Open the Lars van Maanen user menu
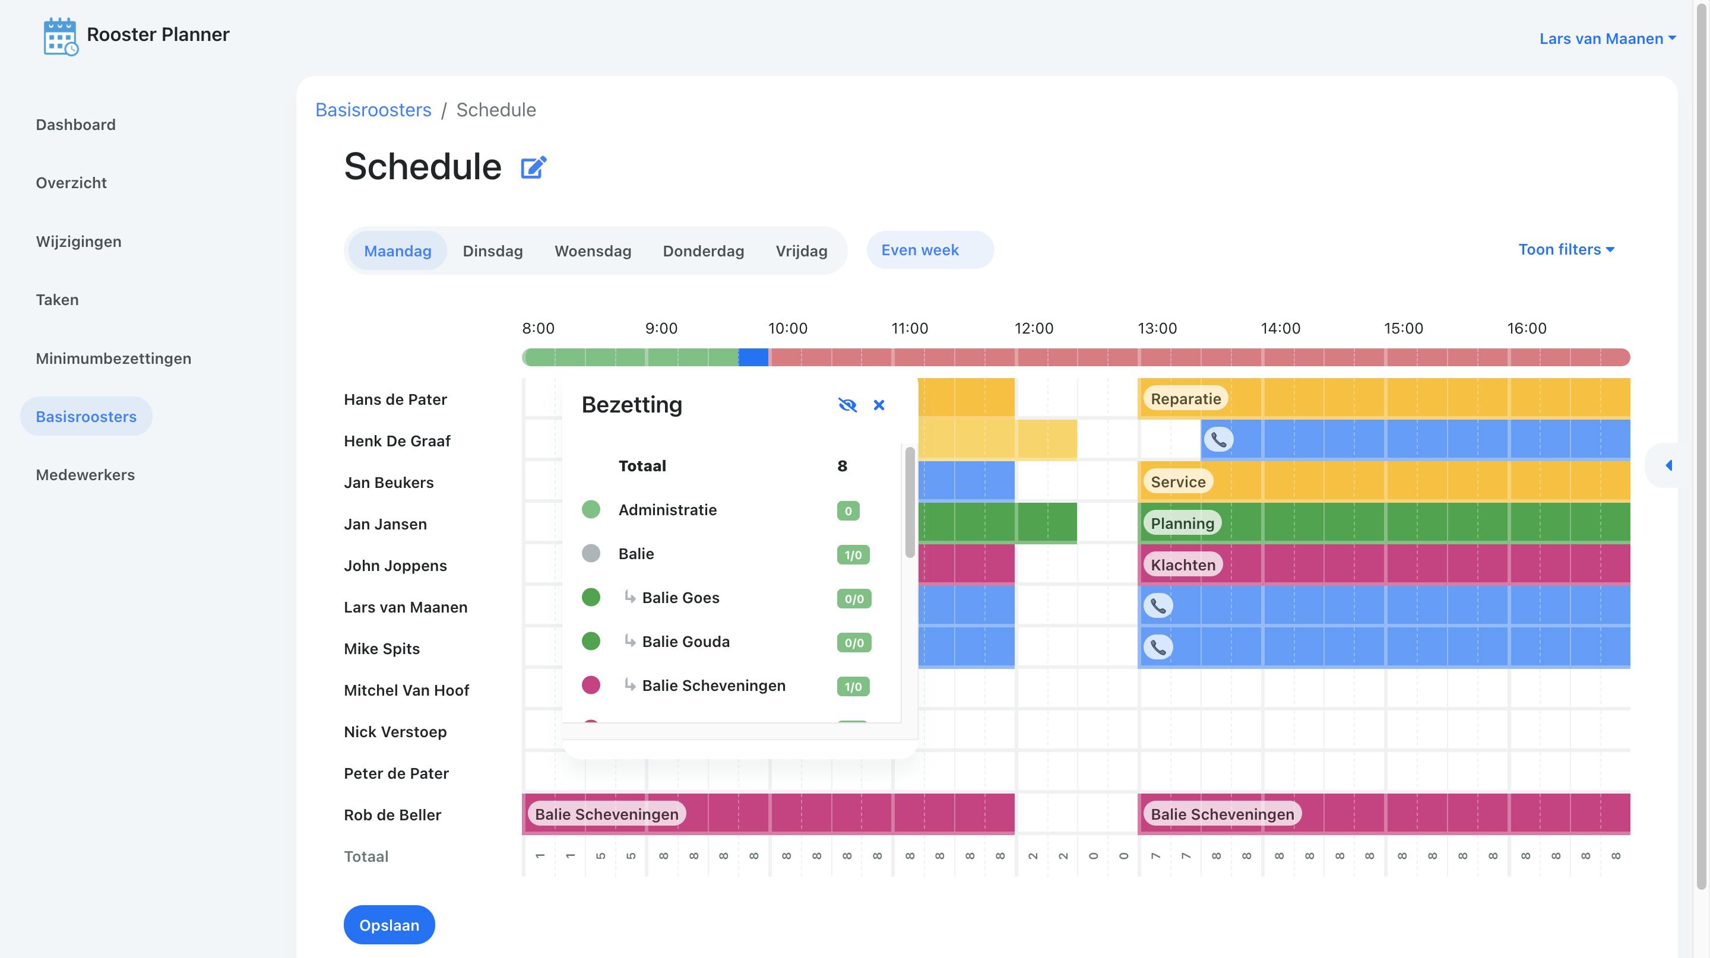 point(1607,38)
